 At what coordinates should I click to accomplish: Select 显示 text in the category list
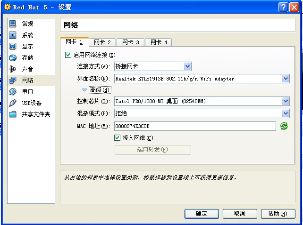(x=28, y=46)
